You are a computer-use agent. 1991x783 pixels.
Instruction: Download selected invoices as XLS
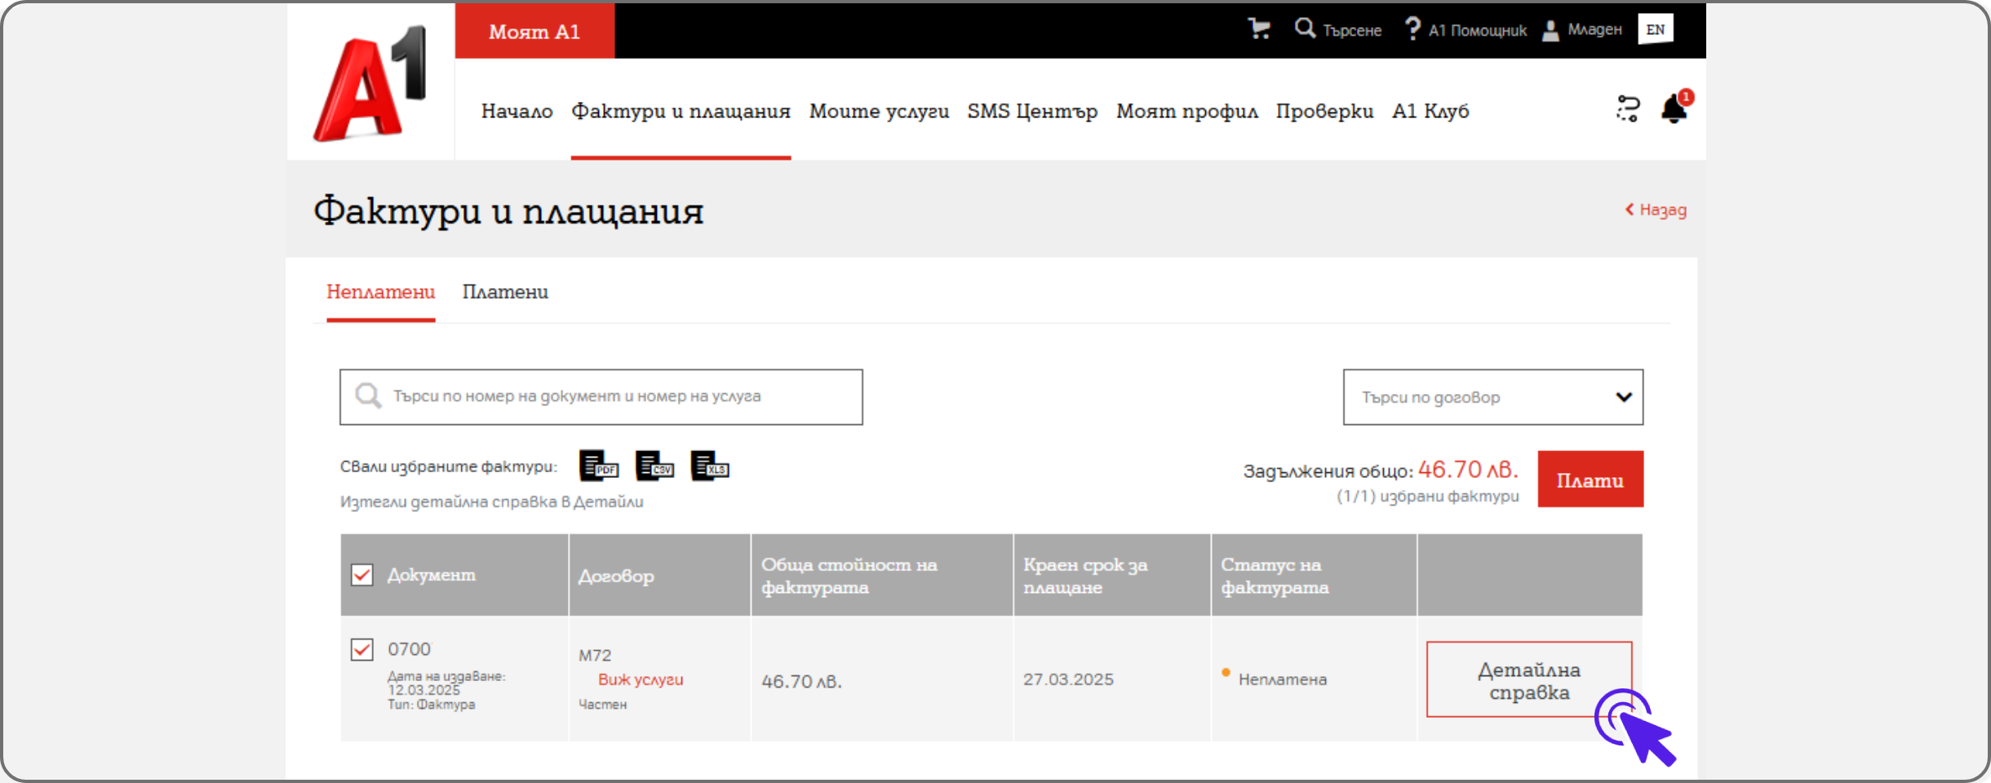click(x=710, y=467)
